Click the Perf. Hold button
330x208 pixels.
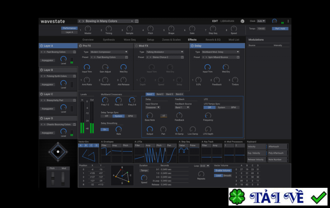click(x=280, y=28)
